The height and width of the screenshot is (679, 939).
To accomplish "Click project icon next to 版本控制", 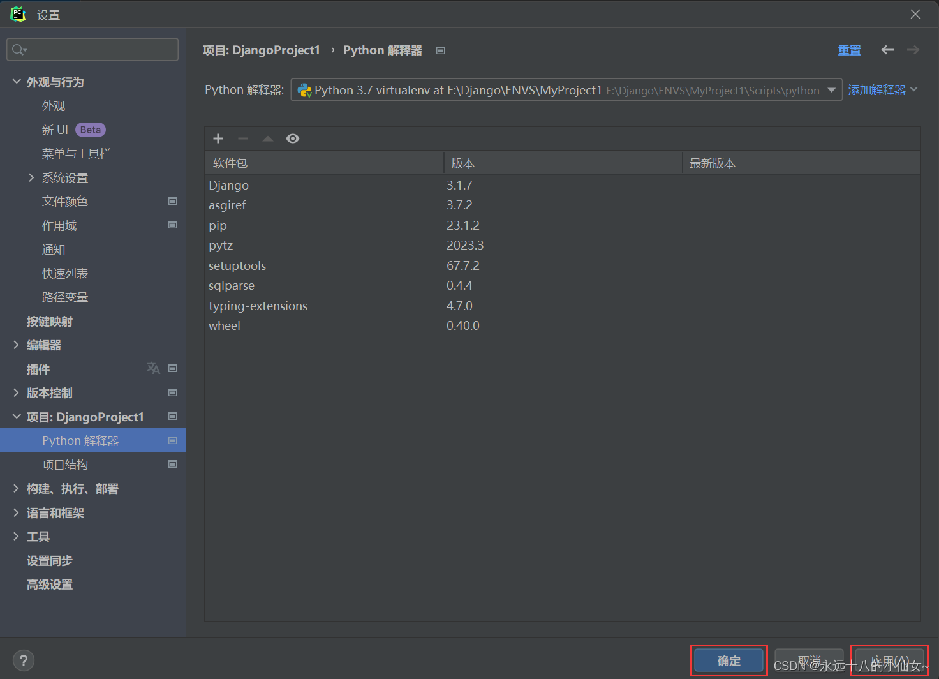I will (172, 392).
